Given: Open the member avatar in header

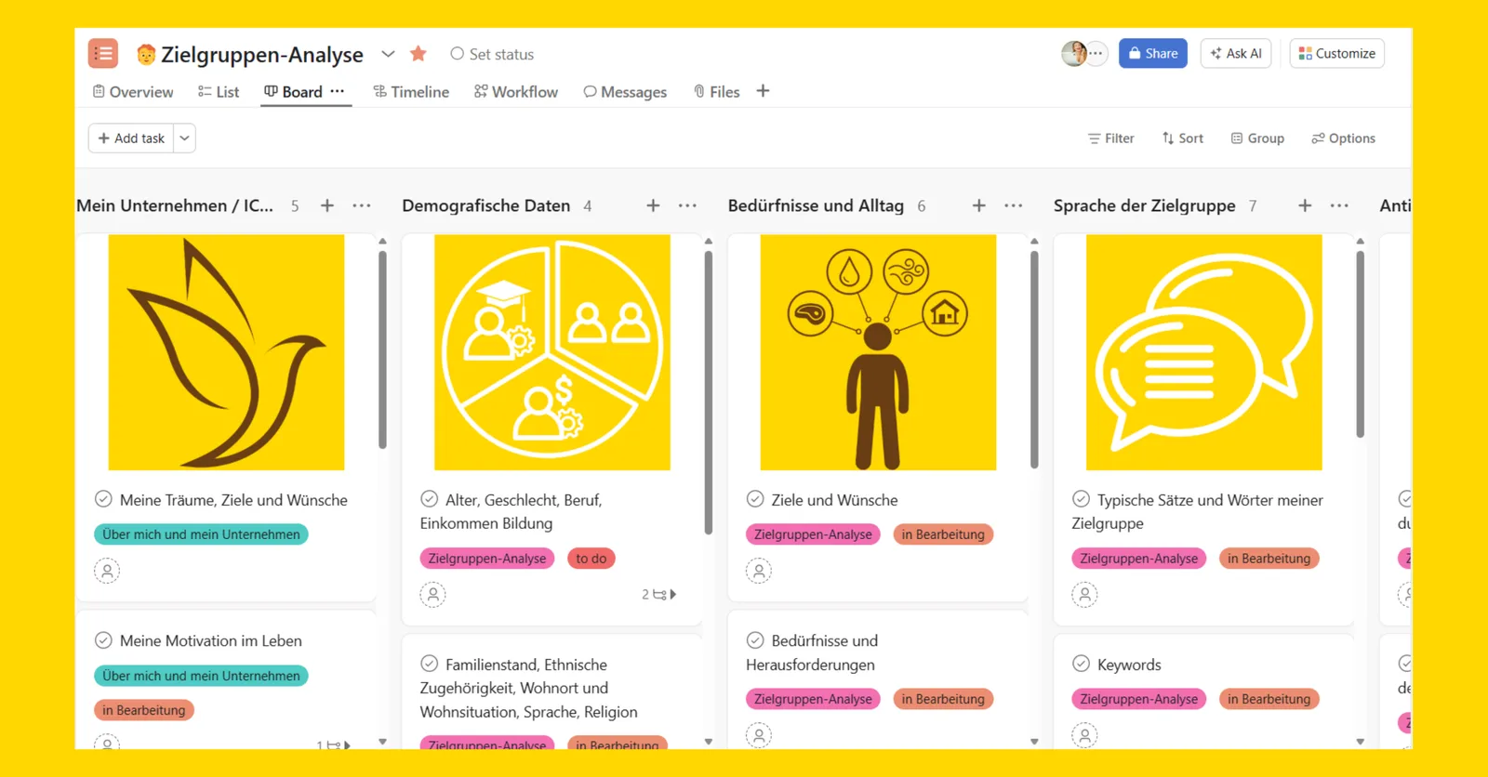Looking at the screenshot, I should point(1074,53).
